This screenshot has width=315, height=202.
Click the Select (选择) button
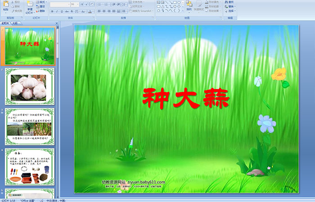click(x=230, y=11)
